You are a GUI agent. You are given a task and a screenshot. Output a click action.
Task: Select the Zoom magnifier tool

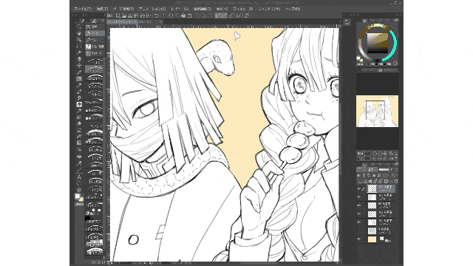pos(79,27)
